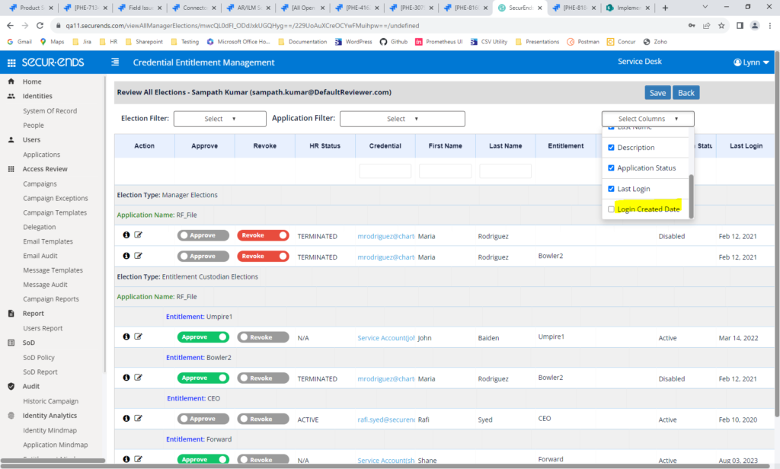The height and width of the screenshot is (469, 780).
Task: Open Delegation in the sidebar menu
Action: [40, 227]
